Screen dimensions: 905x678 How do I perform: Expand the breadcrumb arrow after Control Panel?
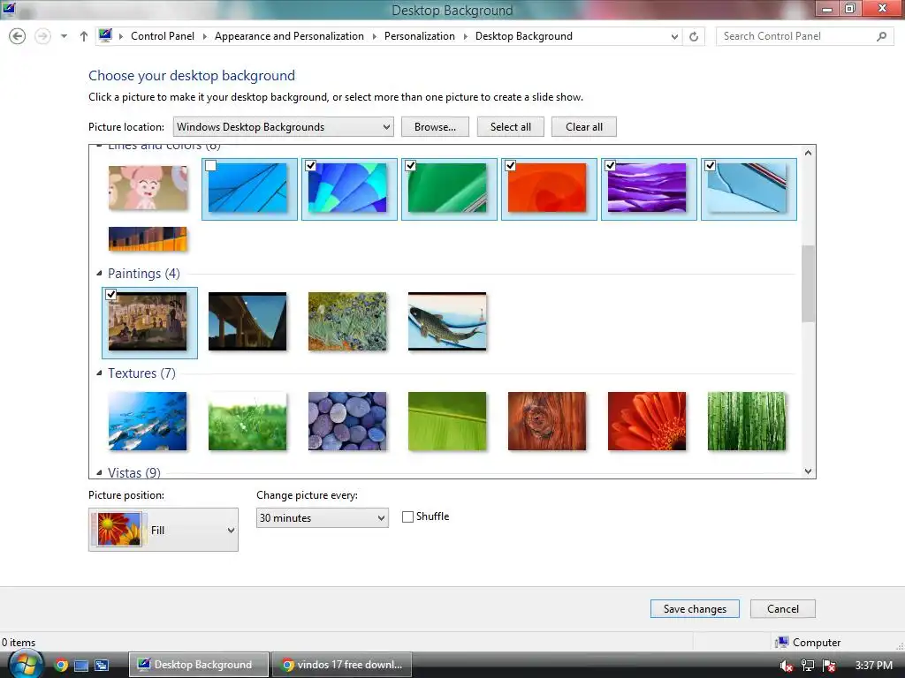click(x=204, y=36)
